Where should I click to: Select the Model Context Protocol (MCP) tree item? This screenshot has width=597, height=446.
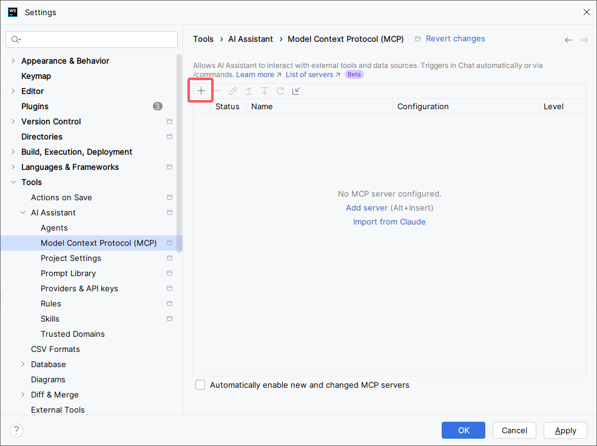[x=92, y=243]
